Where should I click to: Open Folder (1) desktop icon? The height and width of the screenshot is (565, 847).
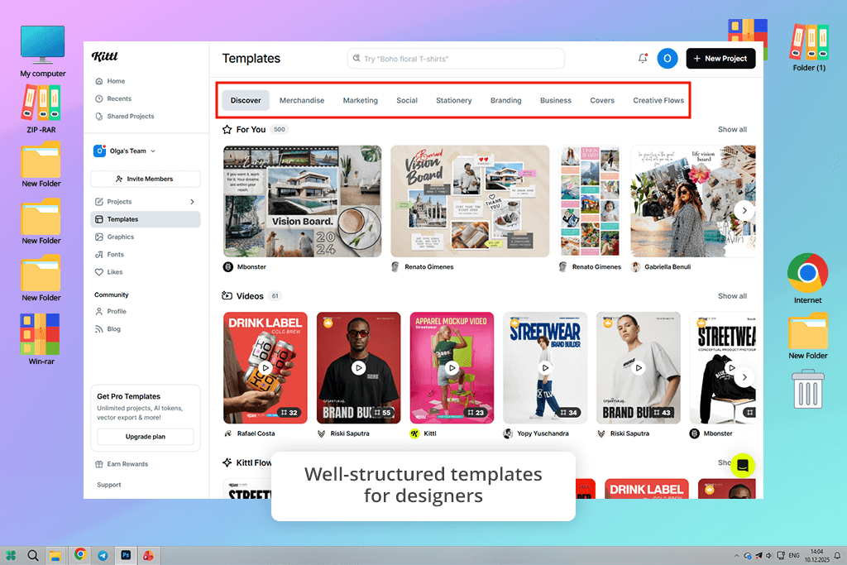[x=809, y=47]
